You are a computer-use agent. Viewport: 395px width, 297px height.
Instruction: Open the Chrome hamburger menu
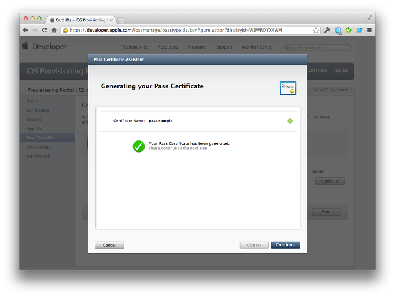[370, 30]
